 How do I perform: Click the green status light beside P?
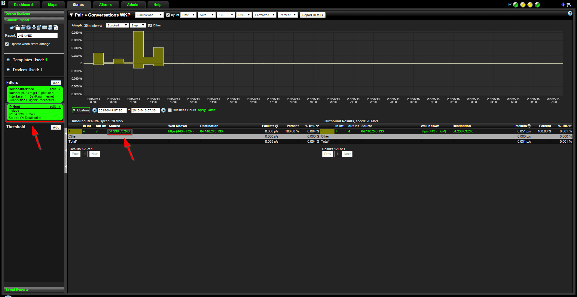(x=516, y=5)
